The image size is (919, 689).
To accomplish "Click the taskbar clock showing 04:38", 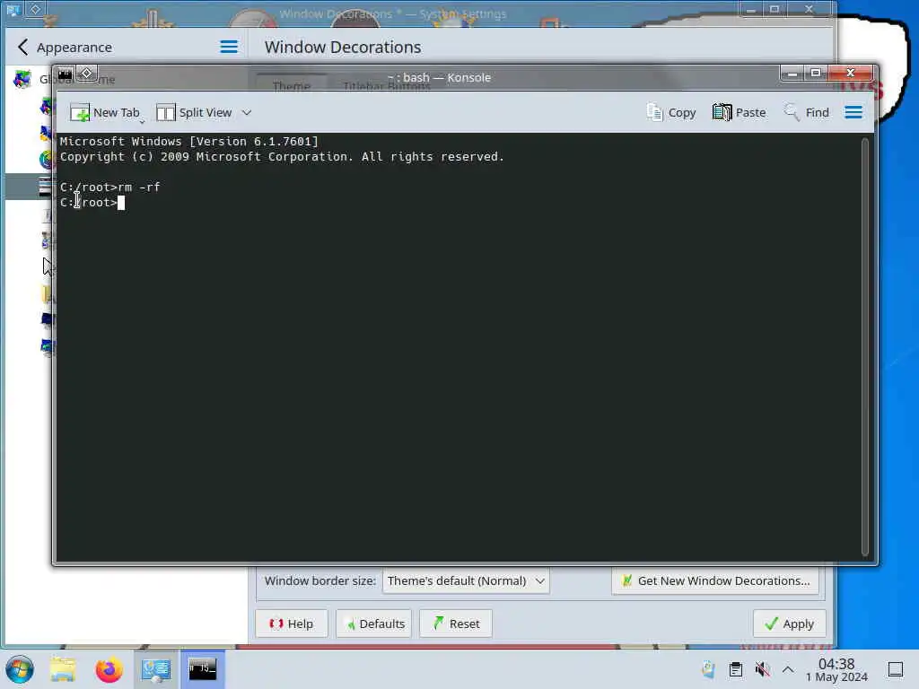I will coord(836,669).
